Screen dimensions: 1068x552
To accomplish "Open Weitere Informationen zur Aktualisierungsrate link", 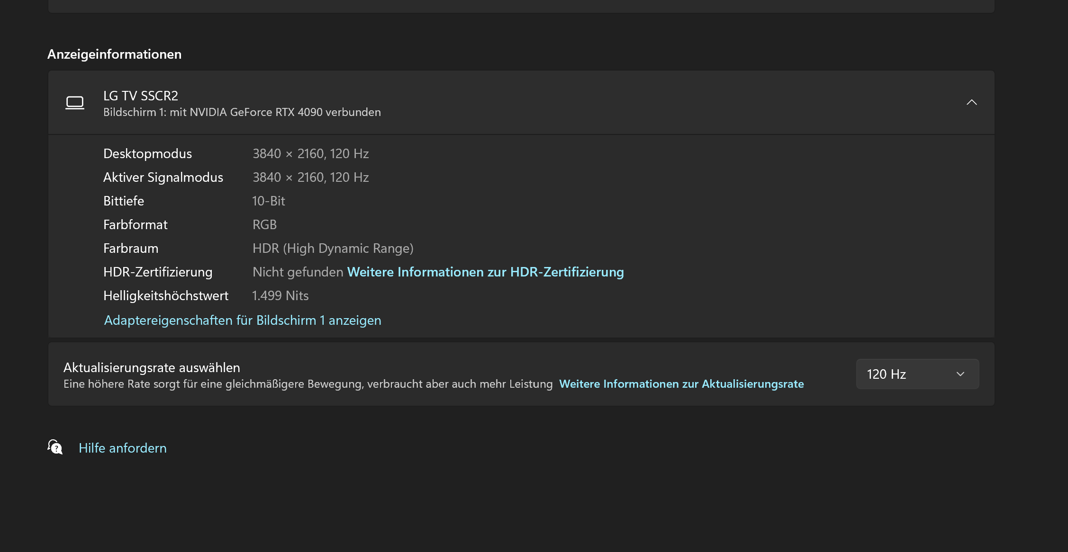I will [681, 384].
